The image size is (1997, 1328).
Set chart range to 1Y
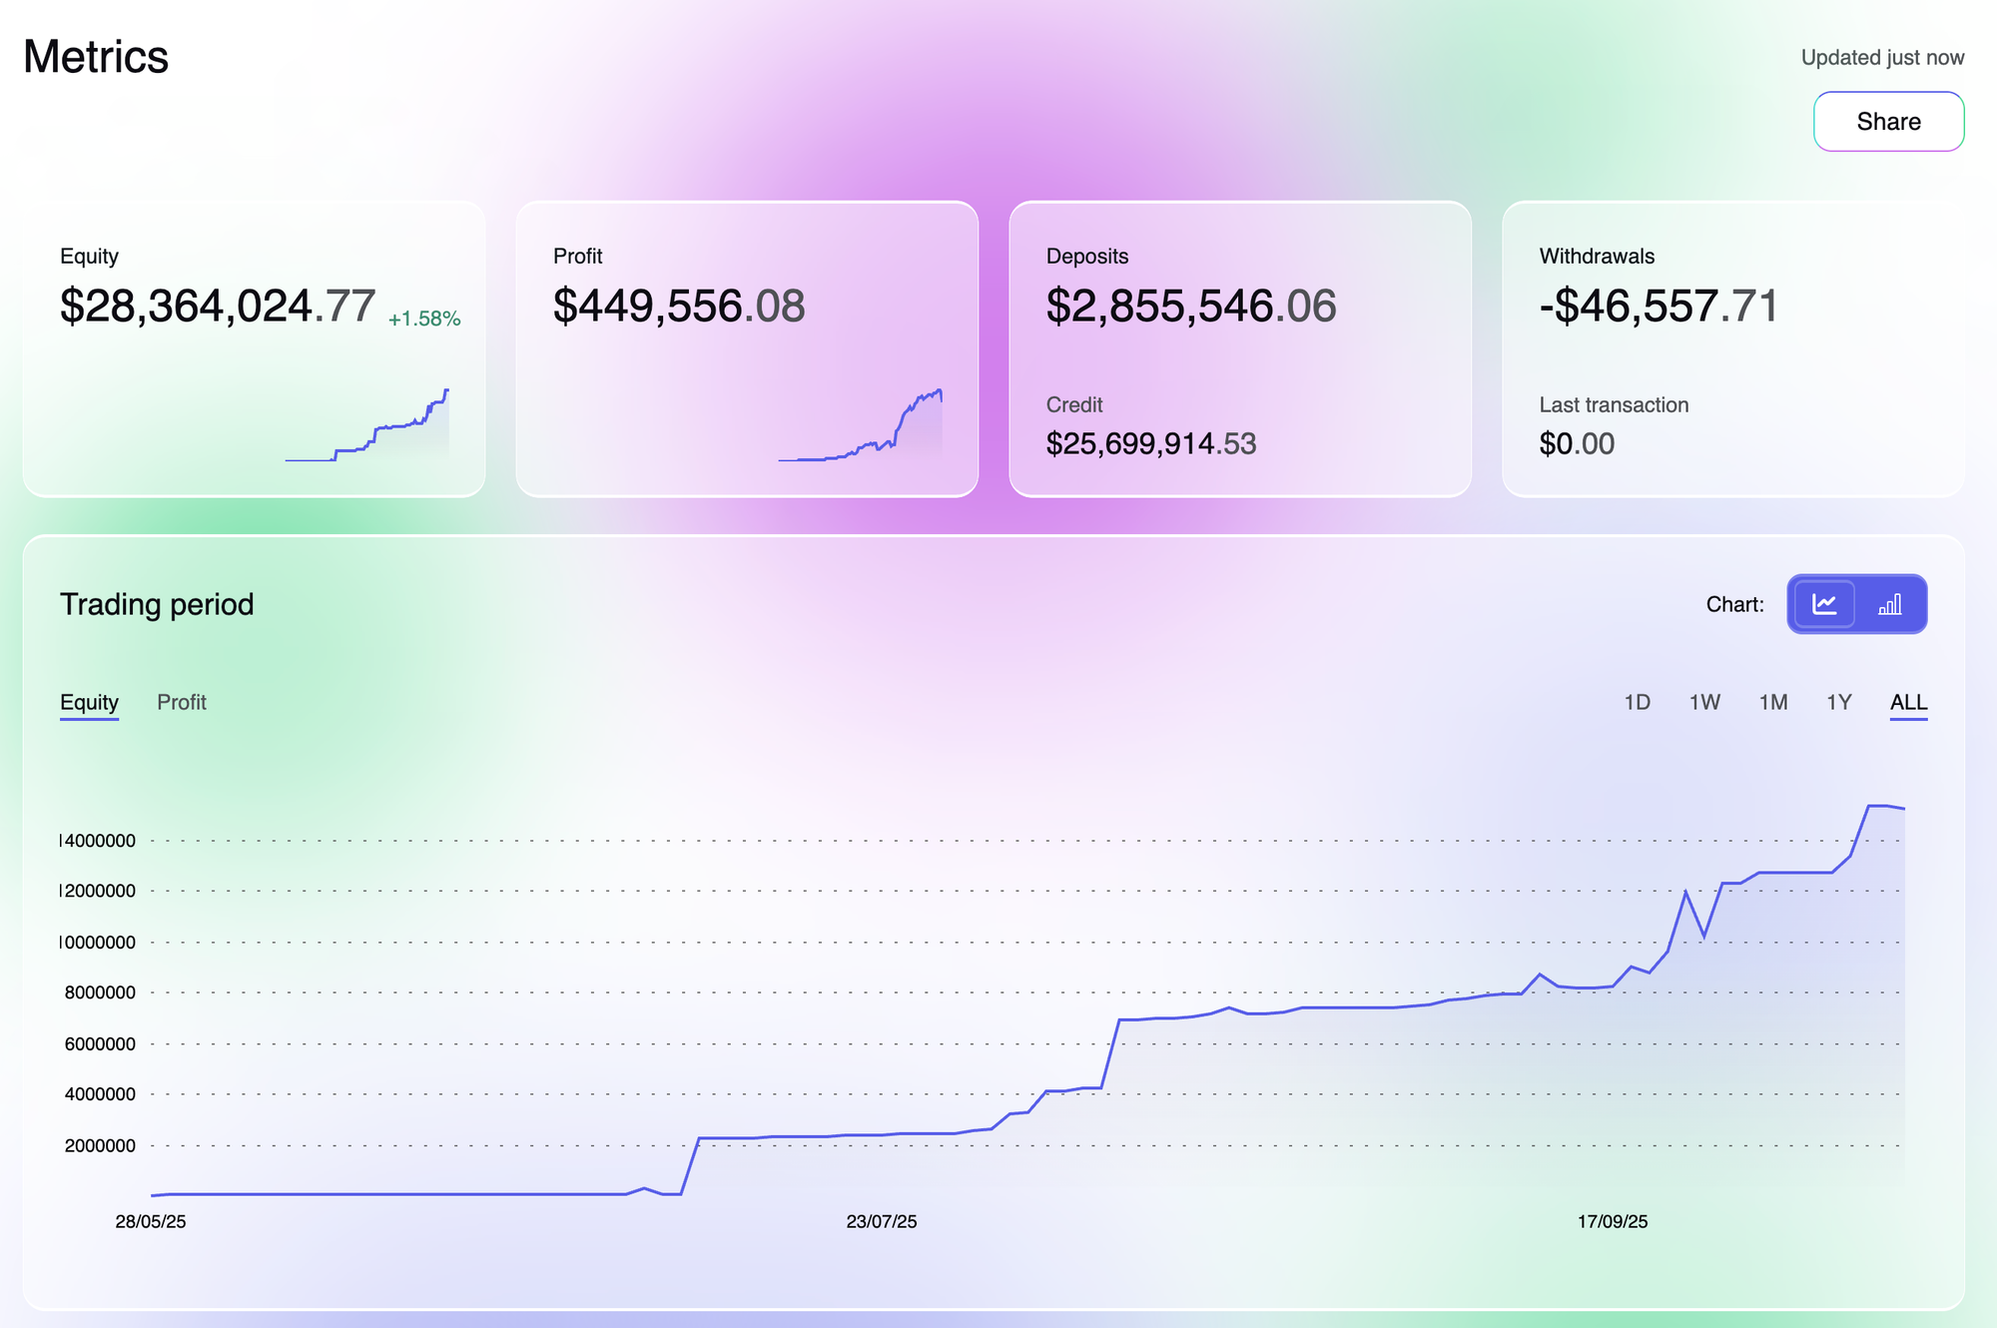pos(1838,702)
